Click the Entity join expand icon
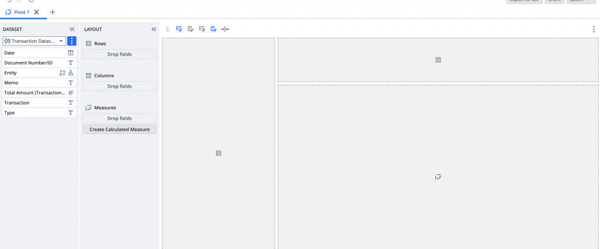 tap(62, 72)
